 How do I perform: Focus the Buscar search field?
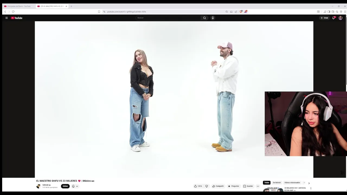click(168, 18)
